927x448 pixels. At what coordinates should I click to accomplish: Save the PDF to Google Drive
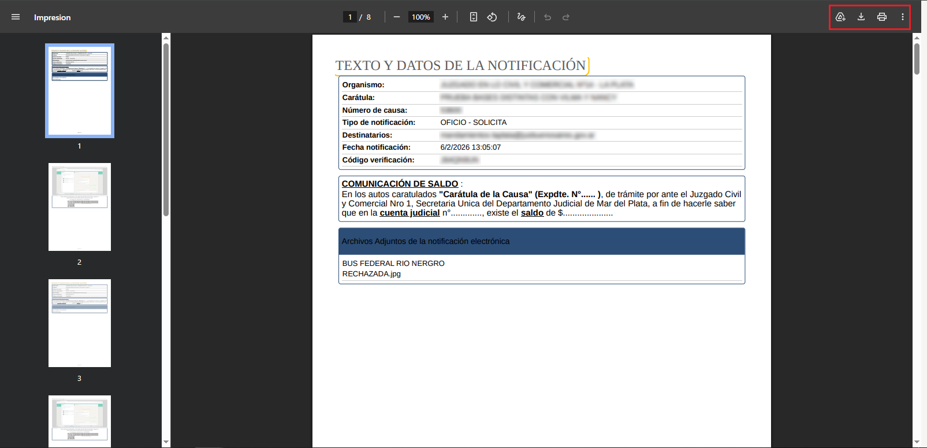(x=840, y=17)
